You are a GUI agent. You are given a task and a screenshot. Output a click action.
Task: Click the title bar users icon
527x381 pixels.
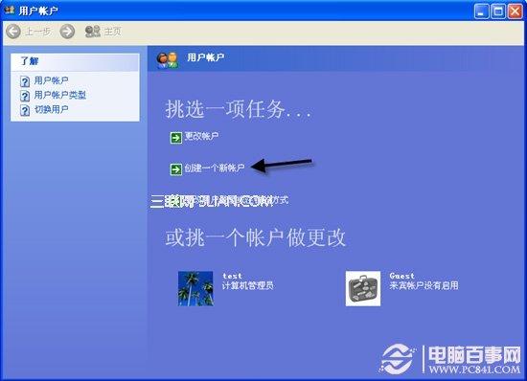[x=9, y=10]
